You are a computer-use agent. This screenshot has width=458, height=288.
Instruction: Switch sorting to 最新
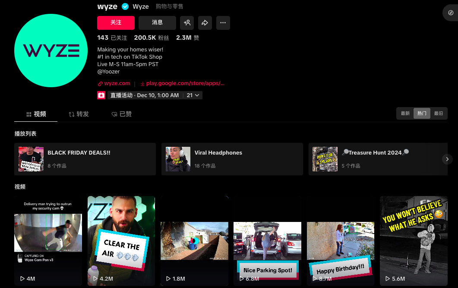(405, 113)
